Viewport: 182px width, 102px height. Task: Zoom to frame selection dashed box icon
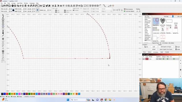(x=38, y=6)
